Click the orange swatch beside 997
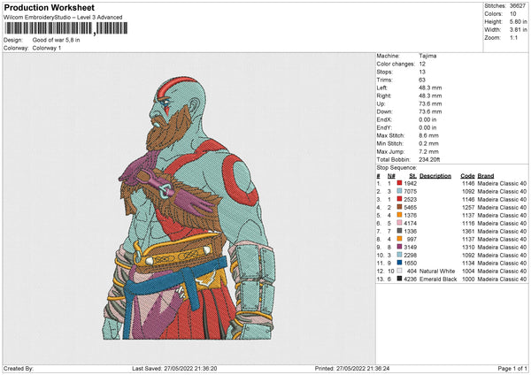The image size is (531, 375). 400,239
